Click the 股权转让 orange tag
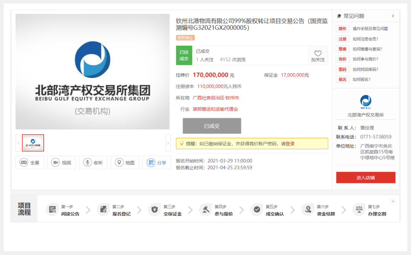Viewport: 411px width, 255px height. (185, 38)
